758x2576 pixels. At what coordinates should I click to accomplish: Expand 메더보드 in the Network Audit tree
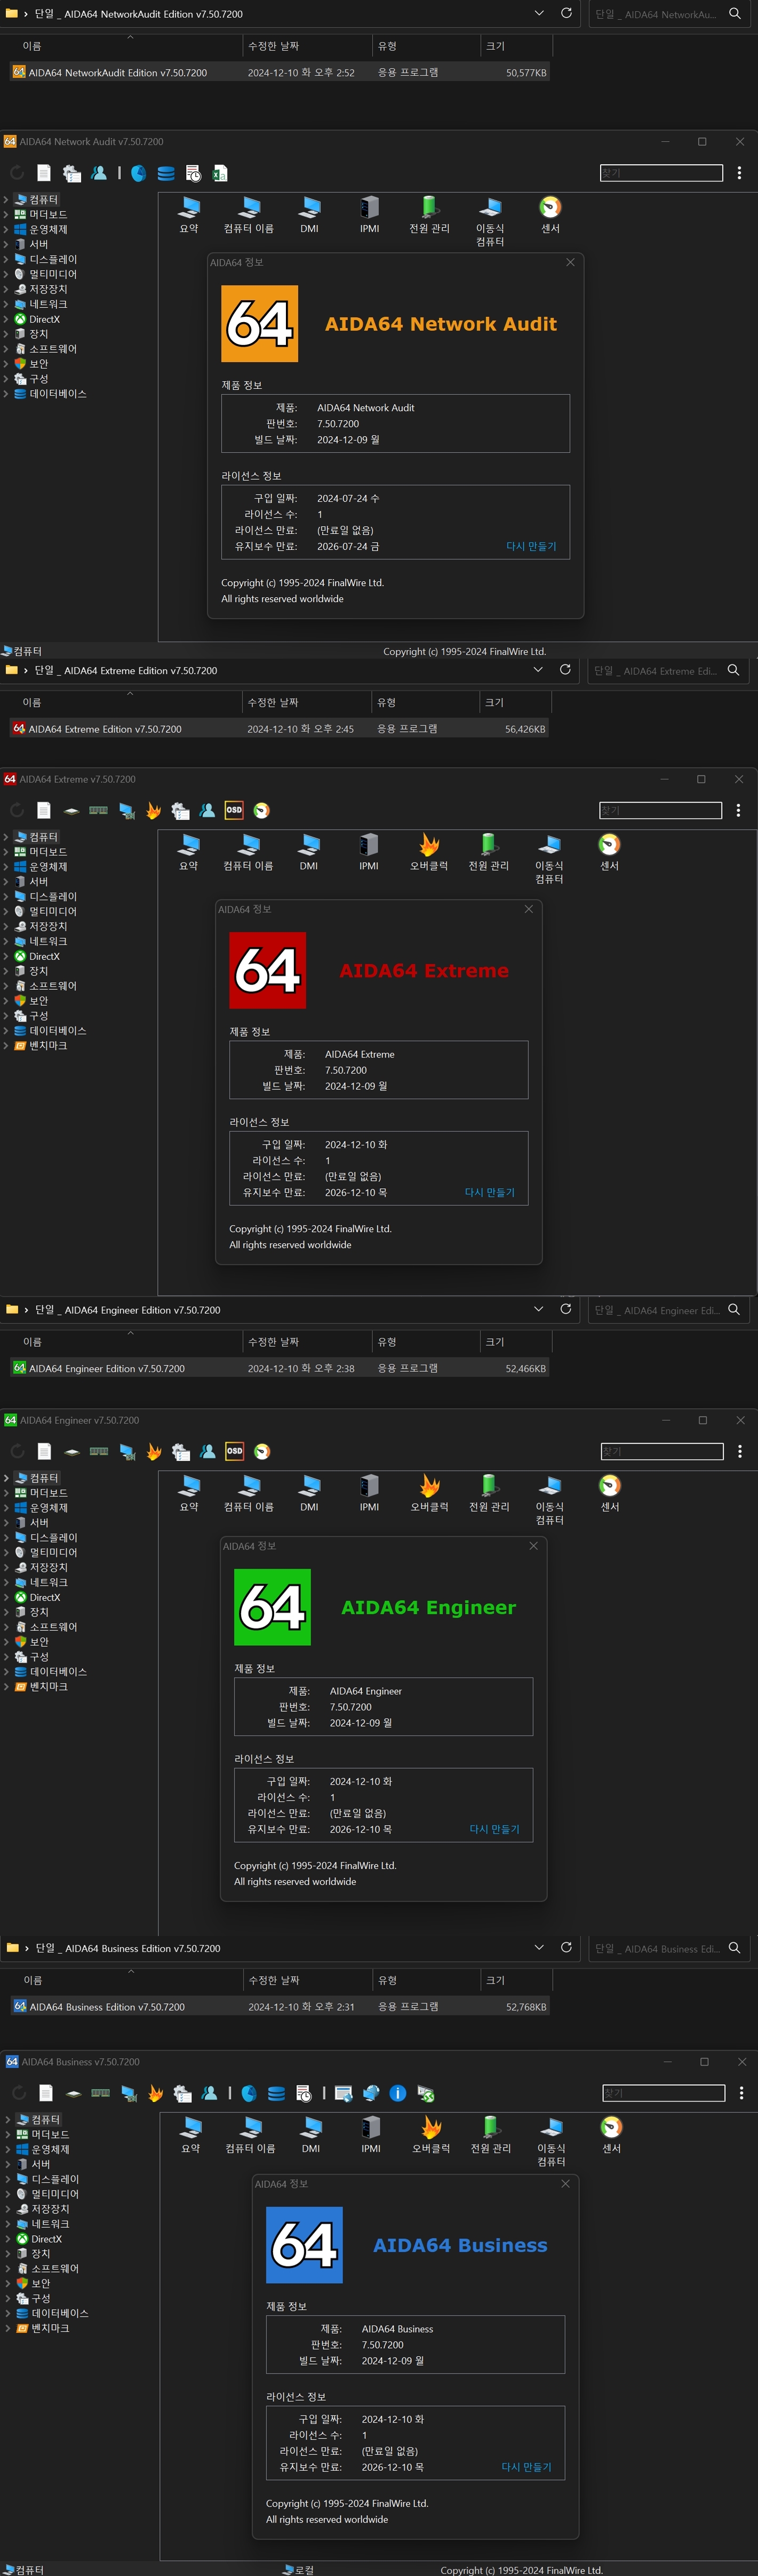[6, 214]
